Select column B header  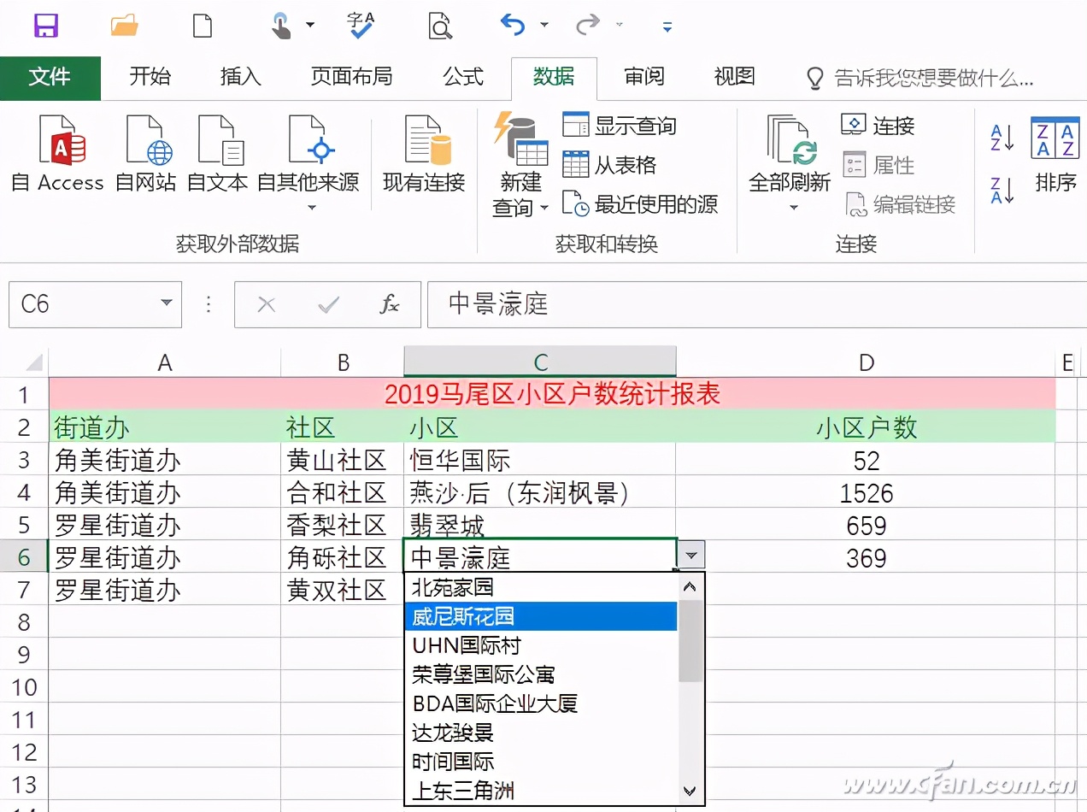[x=343, y=362]
